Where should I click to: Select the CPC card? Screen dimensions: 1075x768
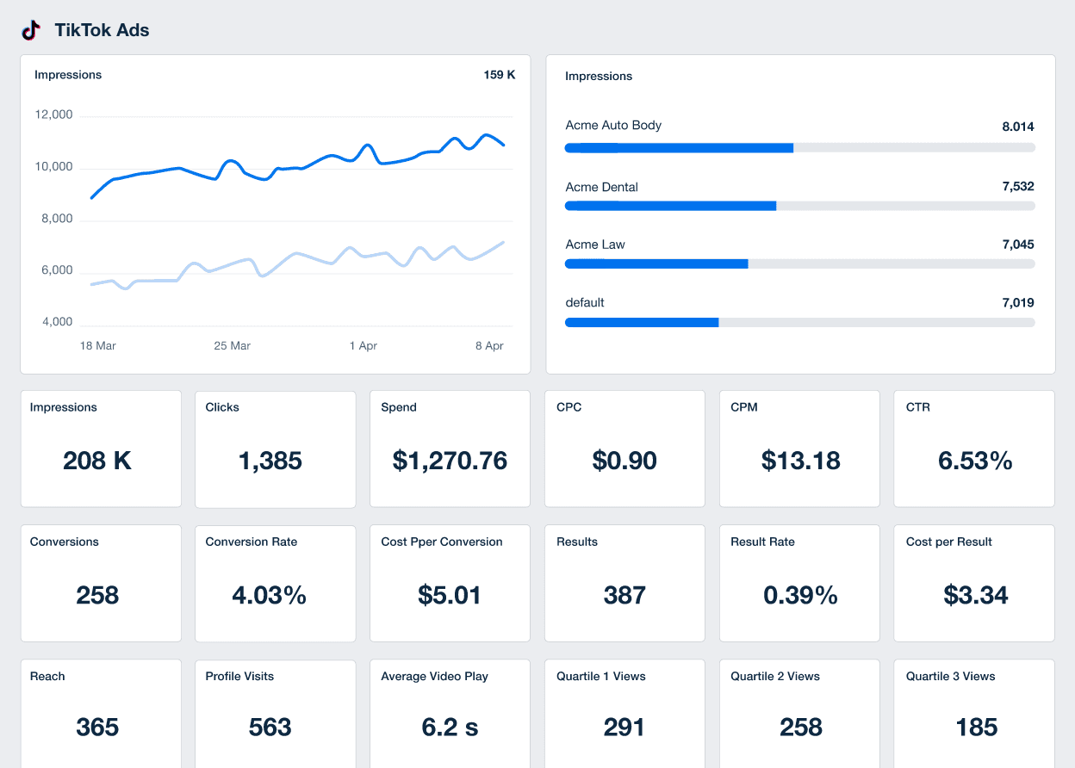(x=624, y=448)
